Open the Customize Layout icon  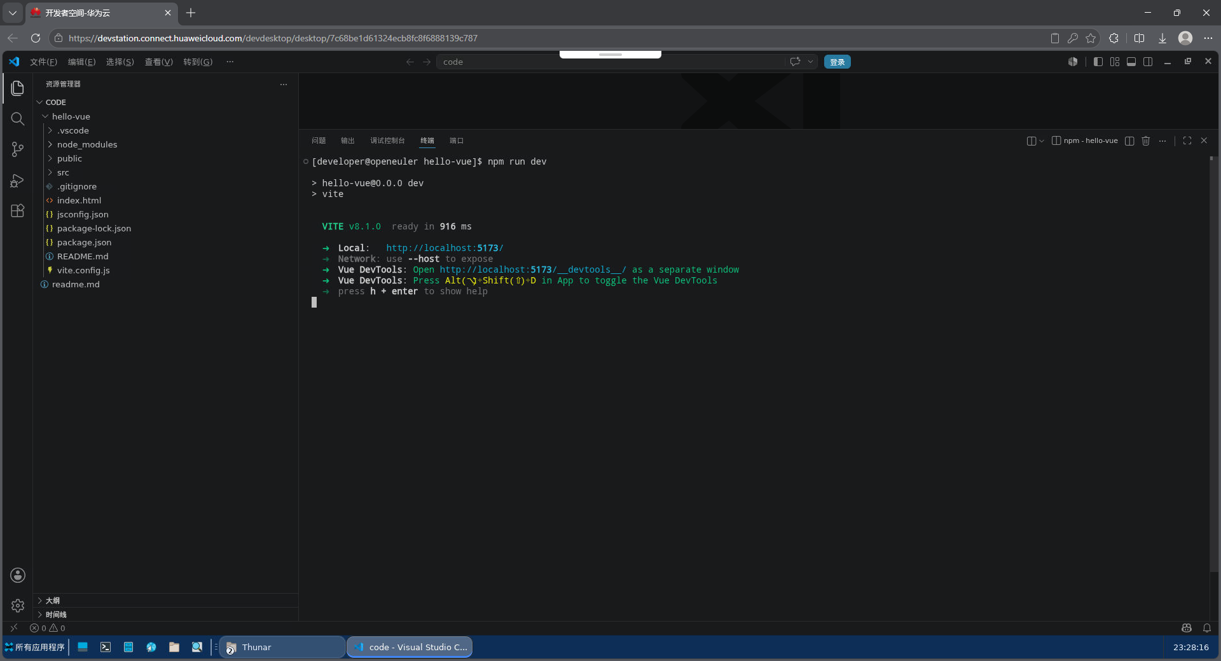coord(1115,62)
